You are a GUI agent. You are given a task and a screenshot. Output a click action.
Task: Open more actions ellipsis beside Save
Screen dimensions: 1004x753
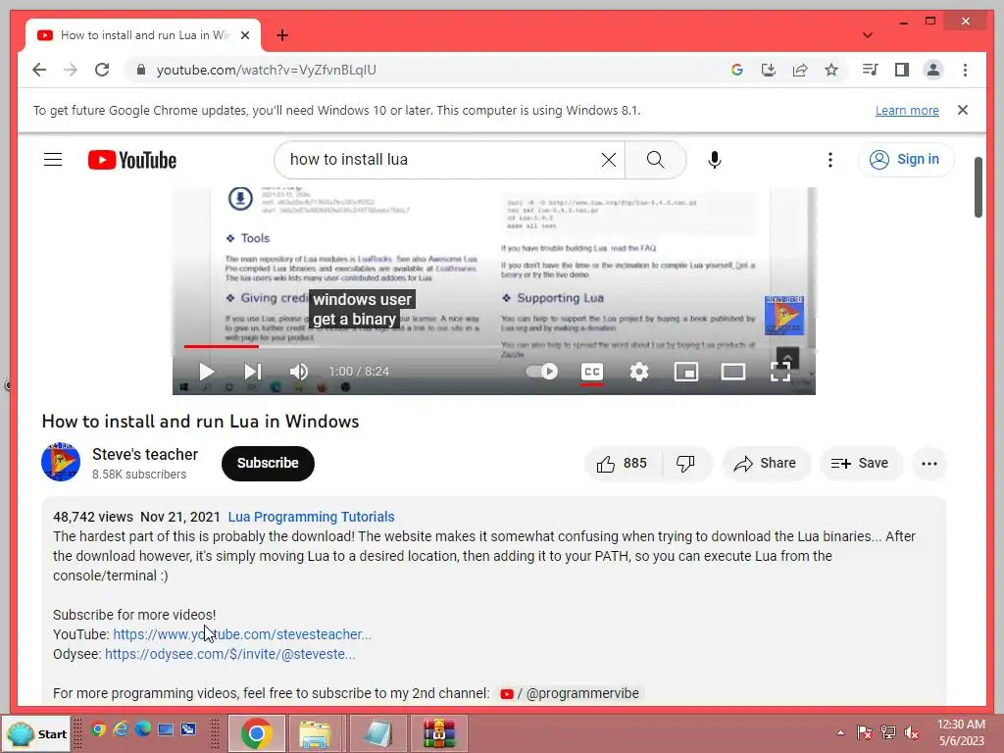[929, 463]
